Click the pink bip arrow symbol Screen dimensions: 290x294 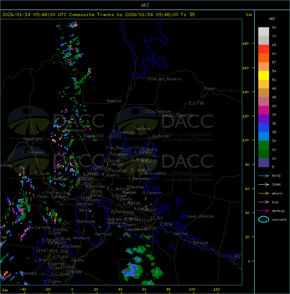click(264, 202)
